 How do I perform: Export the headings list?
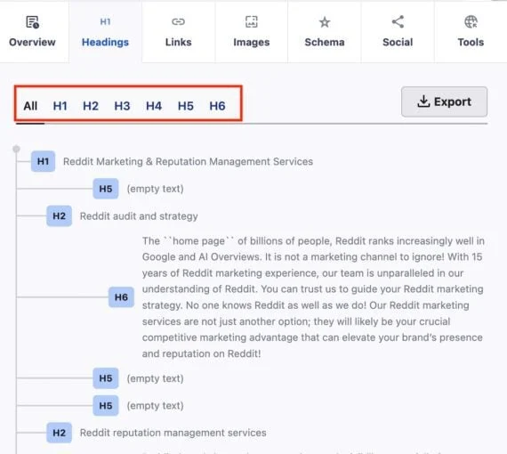[444, 101]
